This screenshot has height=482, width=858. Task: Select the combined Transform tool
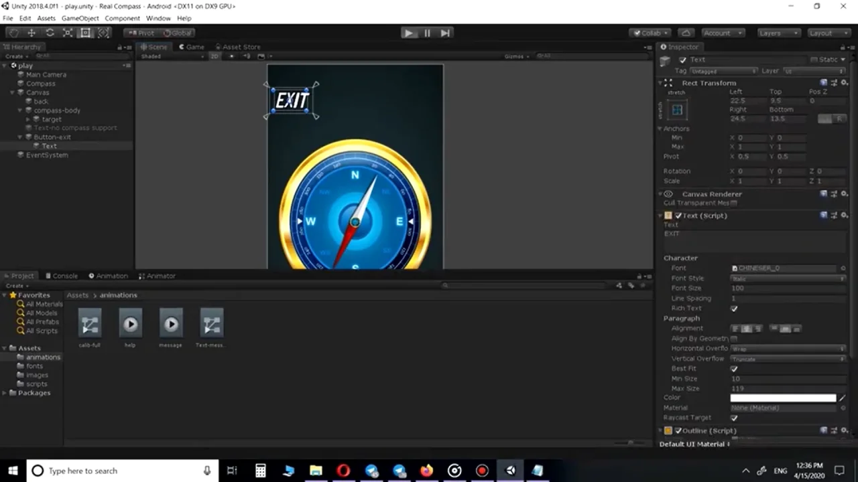104,33
